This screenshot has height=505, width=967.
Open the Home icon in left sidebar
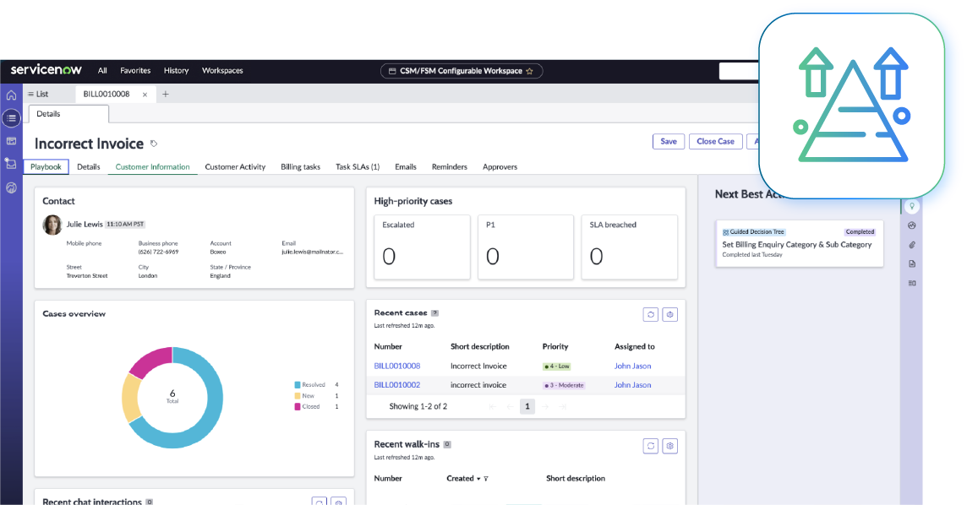pyautogui.click(x=11, y=95)
